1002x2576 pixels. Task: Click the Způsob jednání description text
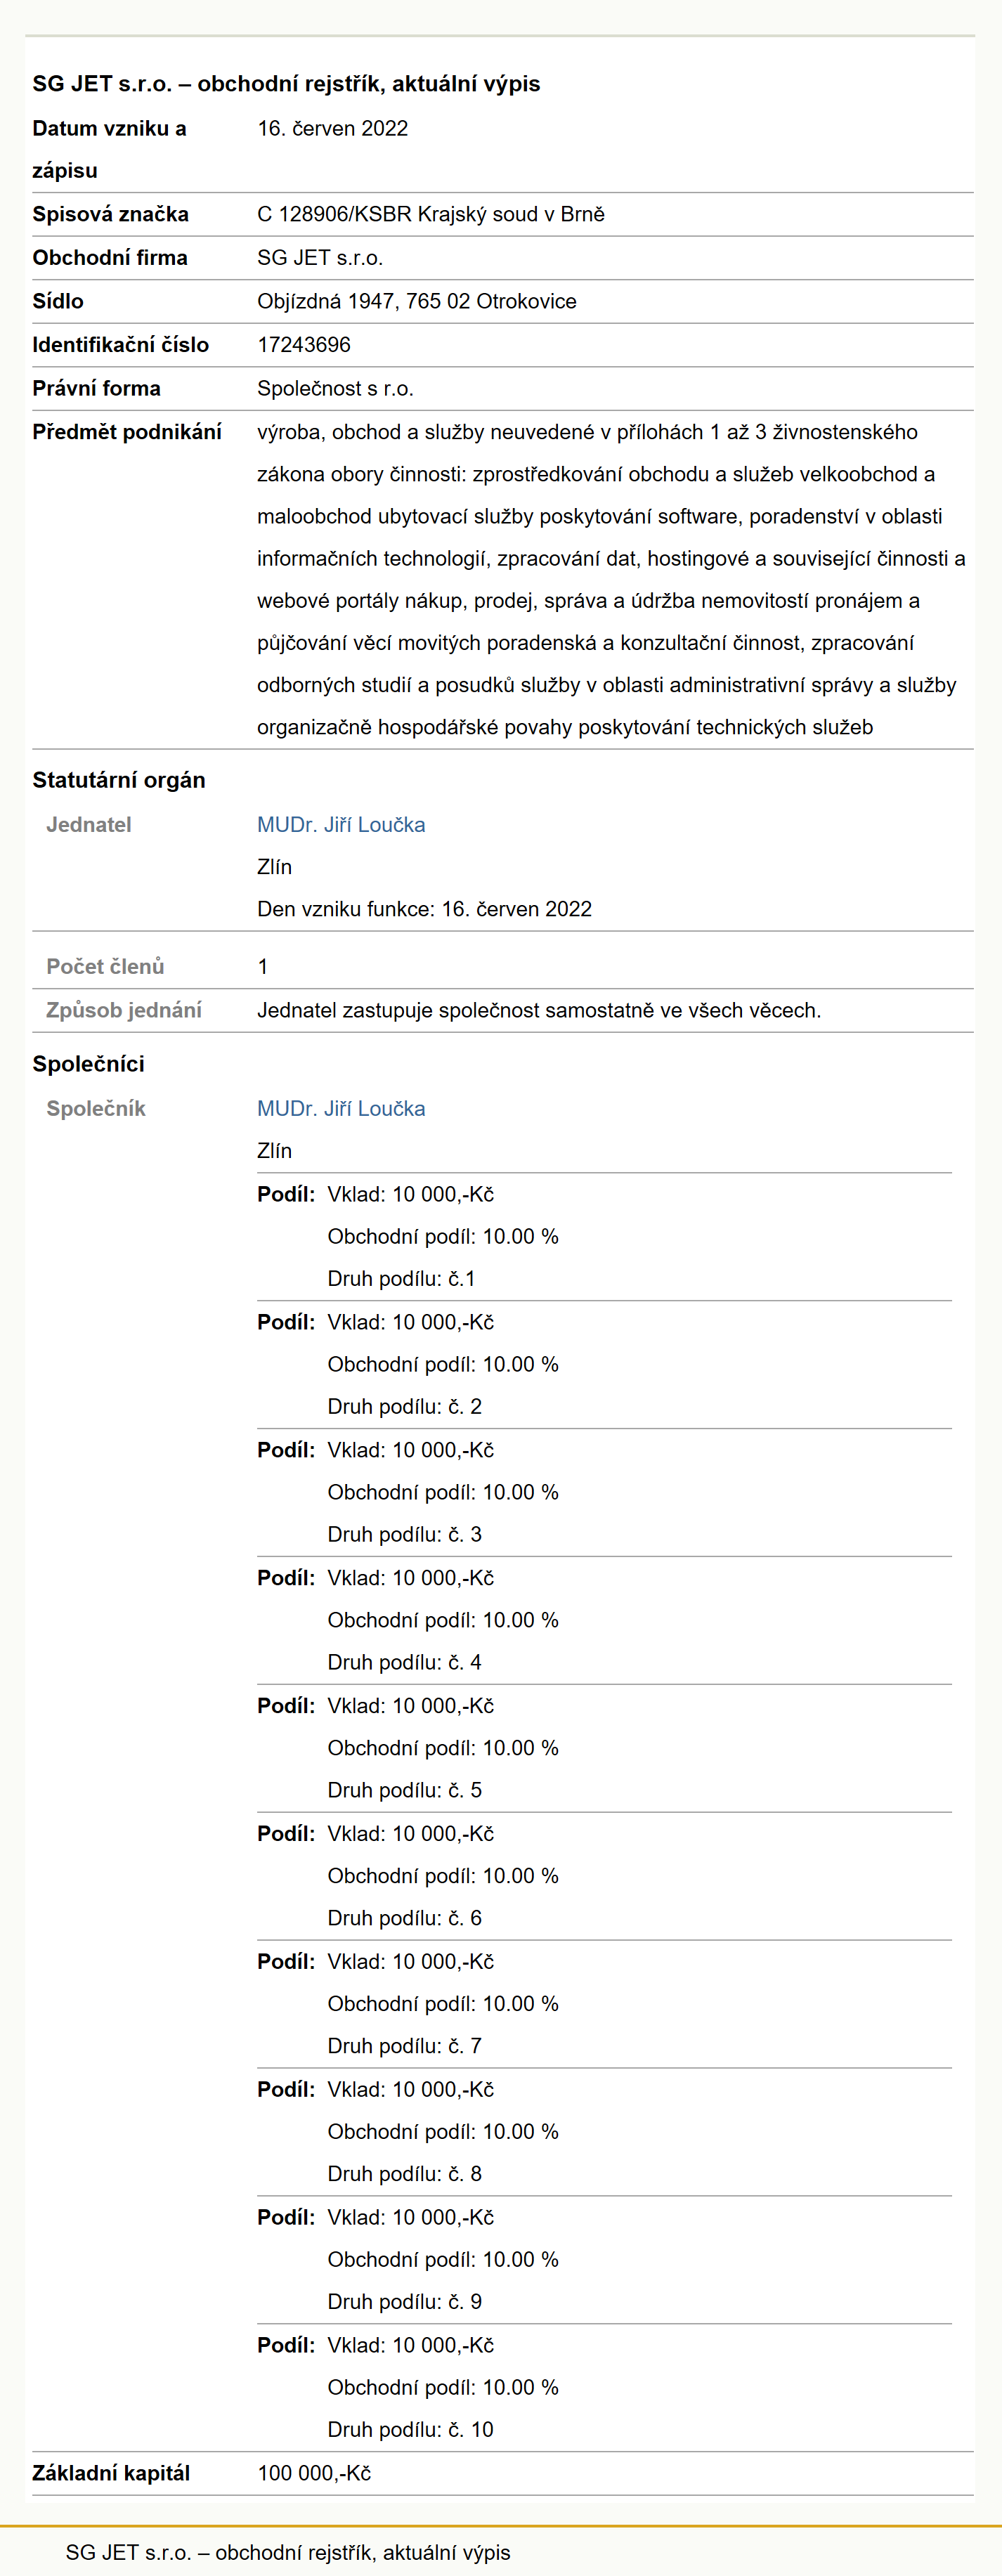(539, 1010)
